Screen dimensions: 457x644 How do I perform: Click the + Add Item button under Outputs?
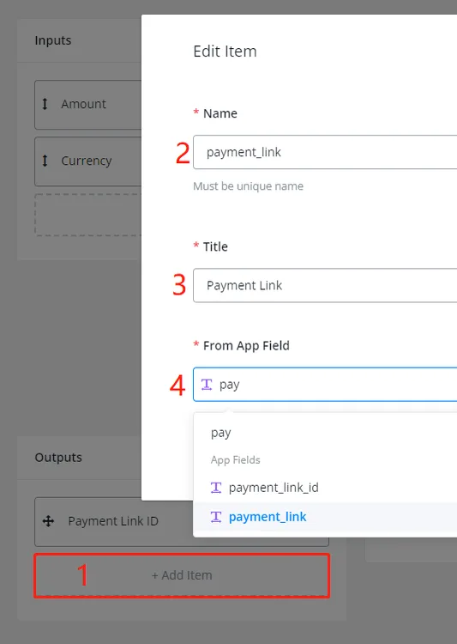[x=182, y=575]
